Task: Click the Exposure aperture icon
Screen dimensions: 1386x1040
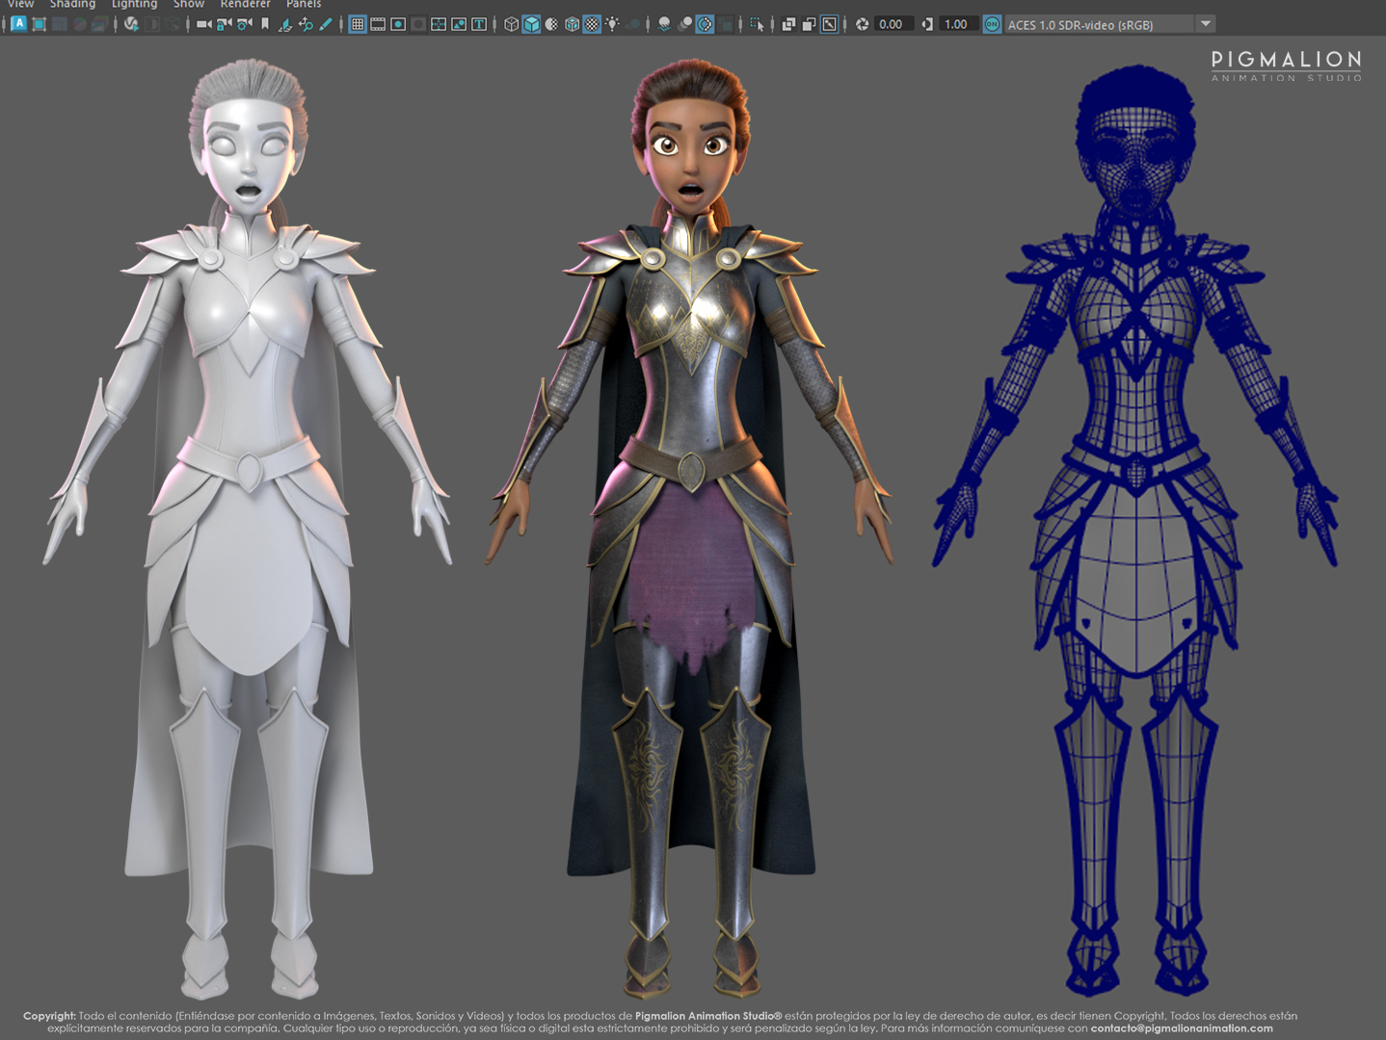Action: point(862,24)
